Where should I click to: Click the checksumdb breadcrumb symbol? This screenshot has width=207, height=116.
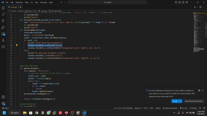(56, 11)
